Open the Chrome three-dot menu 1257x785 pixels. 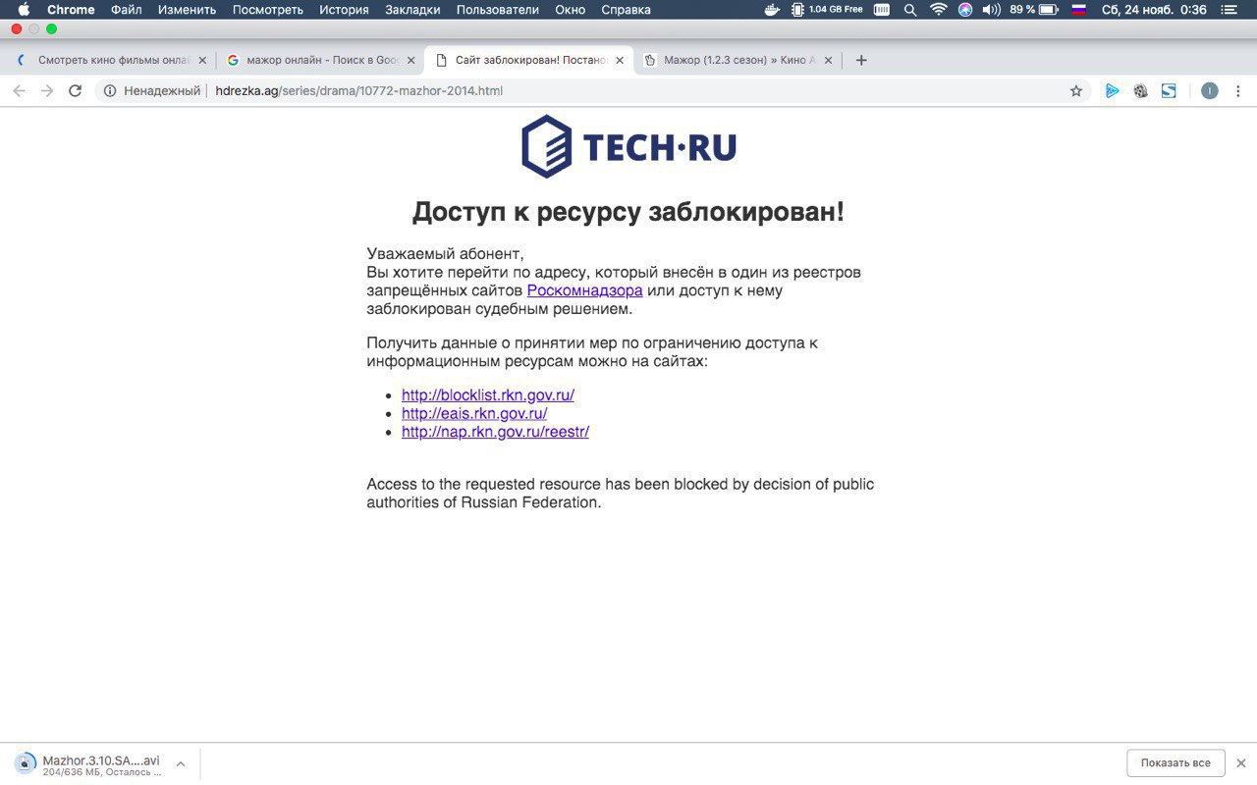point(1237,90)
